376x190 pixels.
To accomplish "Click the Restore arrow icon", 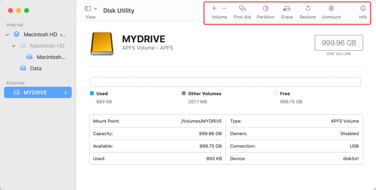I will tap(308, 9).
